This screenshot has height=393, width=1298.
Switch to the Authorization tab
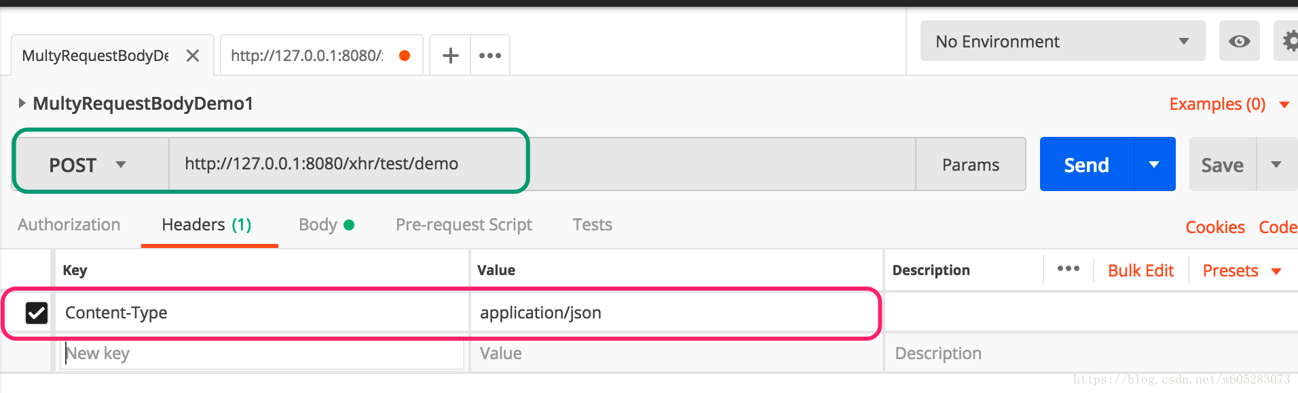(x=69, y=225)
